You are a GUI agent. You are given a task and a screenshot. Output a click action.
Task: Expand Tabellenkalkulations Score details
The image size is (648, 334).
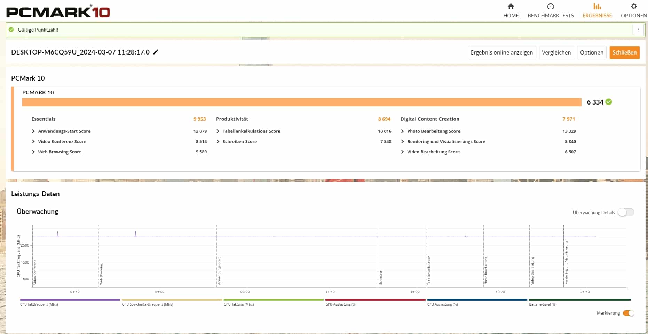coord(218,131)
